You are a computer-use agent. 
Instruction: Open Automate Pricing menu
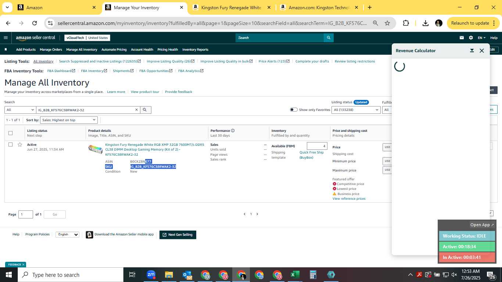click(x=114, y=50)
